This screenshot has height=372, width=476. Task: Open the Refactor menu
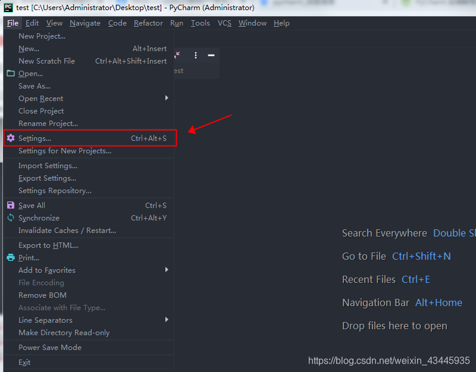[148, 23]
